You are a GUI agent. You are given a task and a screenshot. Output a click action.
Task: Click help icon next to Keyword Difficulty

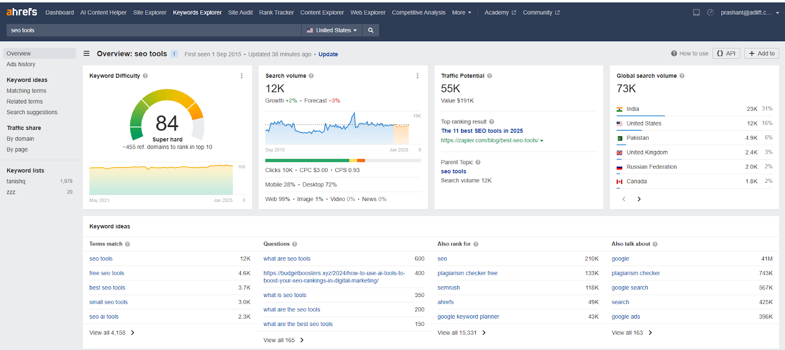point(145,76)
